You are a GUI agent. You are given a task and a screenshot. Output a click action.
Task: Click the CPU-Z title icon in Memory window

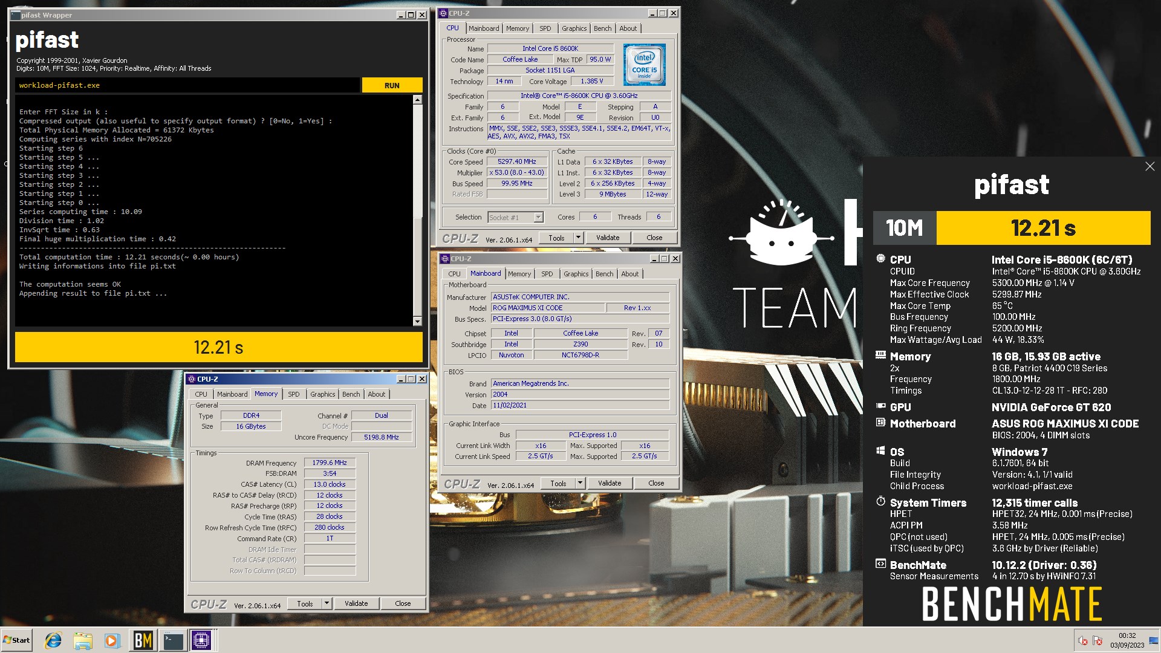tap(191, 379)
